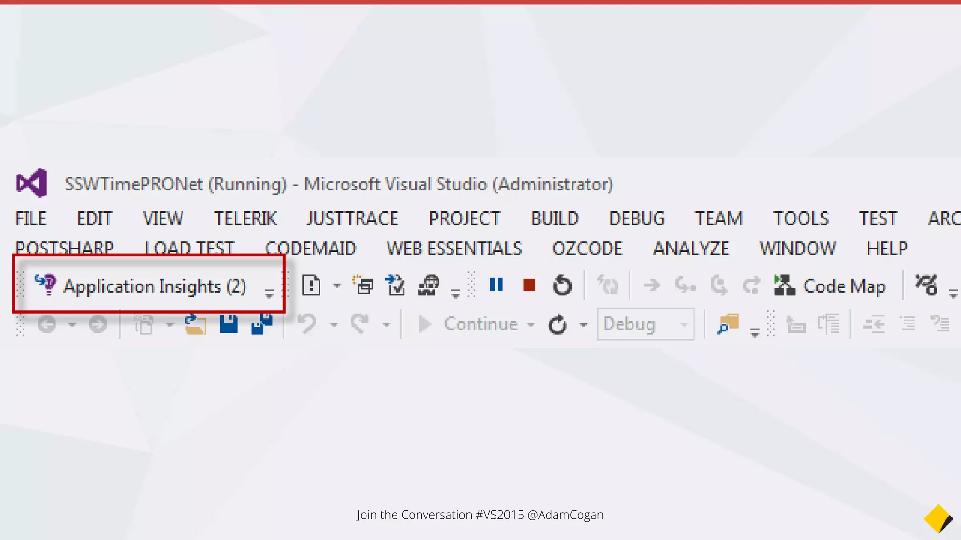Save the current file with the disk icon
The height and width of the screenshot is (540, 961).
click(x=229, y=324)
